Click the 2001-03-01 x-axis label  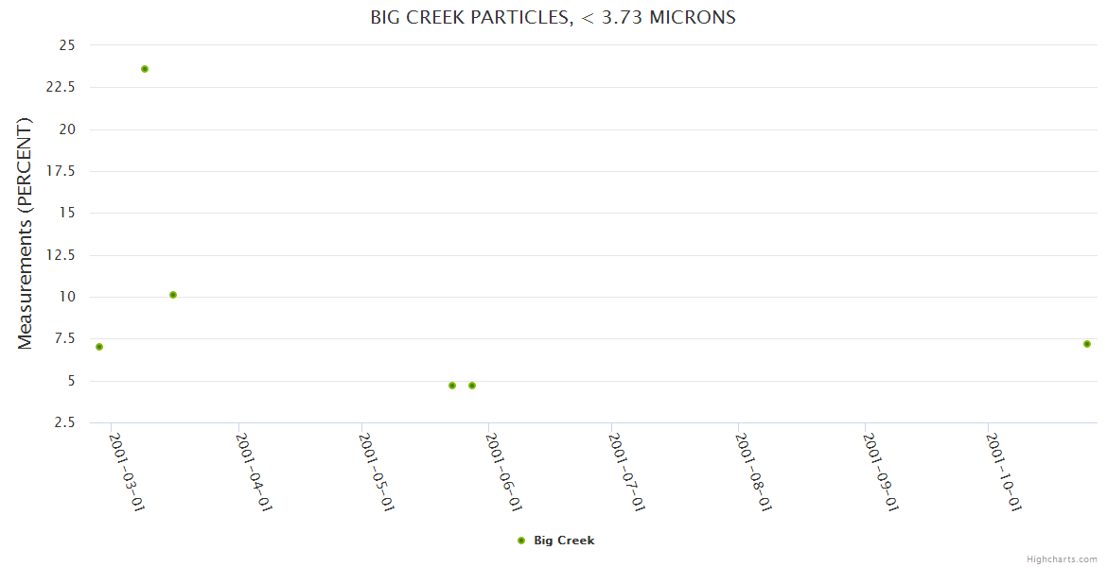coord(127,472)
